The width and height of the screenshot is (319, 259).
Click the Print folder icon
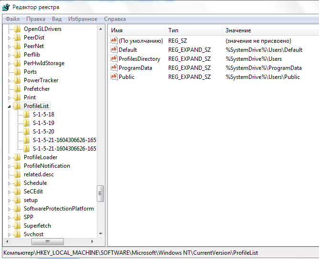click(x=18, y=97)
